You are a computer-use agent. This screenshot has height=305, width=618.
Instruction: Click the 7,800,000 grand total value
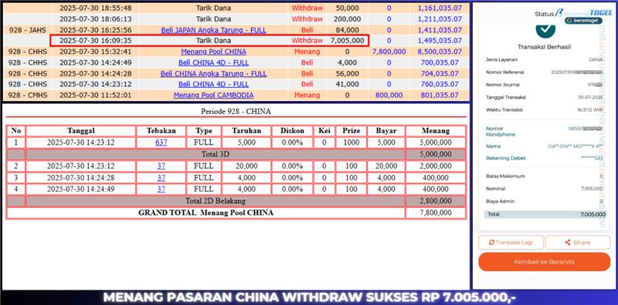click(x=436, y=213)
